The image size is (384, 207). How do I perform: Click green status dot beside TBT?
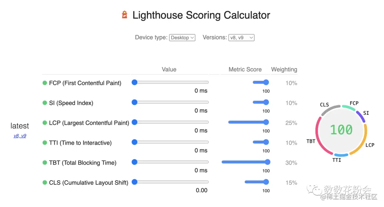point(44,162)
